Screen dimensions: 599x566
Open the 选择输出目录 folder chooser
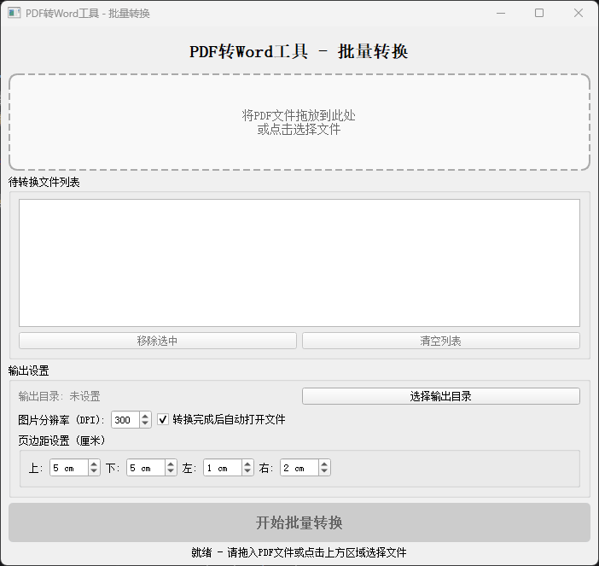(x=440, y=396)
